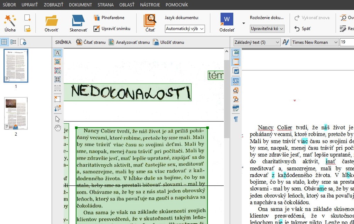Click the image pane vertical scrollbar
The width and height of the screenshot is (354, 224).
click(227, 100)
